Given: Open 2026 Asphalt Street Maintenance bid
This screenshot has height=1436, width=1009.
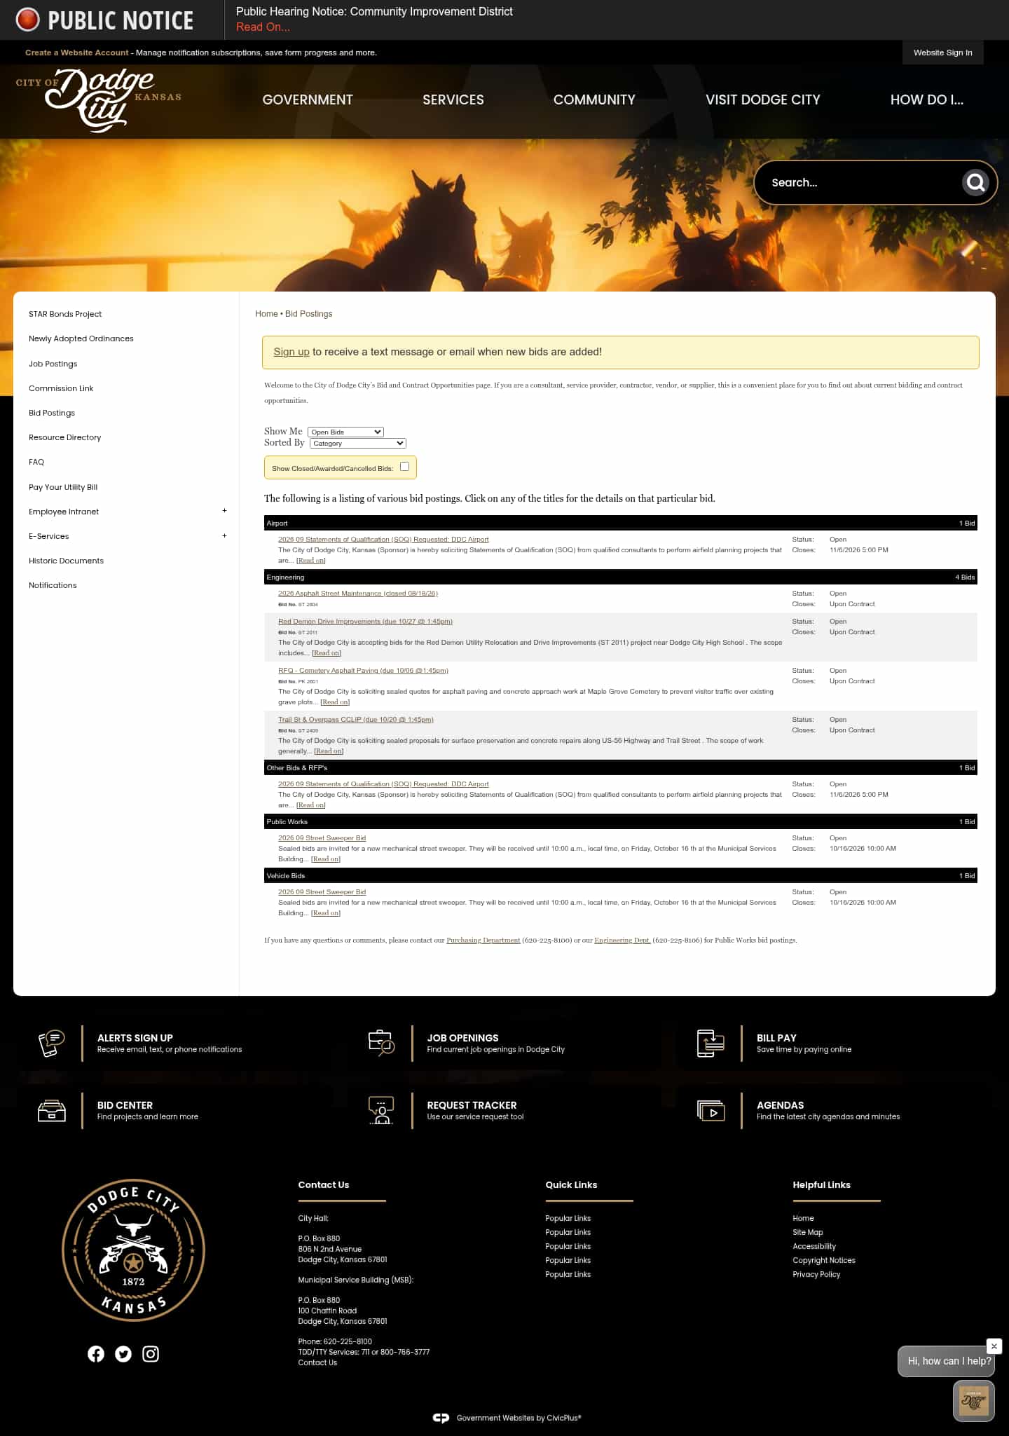Looking at the screenshot, I should click(358, 594).
